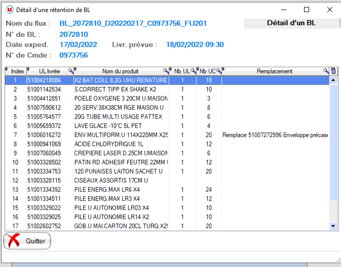Select the CISEAUX ASSORTIS 17CM U row
Viewport: 341px width, 267px height.
click(x=121, y=181)
